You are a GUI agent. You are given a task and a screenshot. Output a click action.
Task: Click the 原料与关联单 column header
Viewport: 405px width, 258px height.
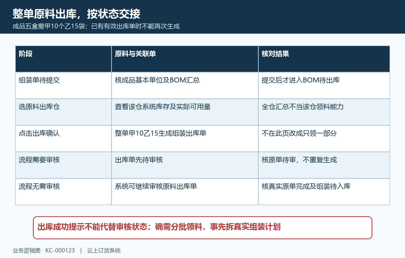tap(185, 59)
